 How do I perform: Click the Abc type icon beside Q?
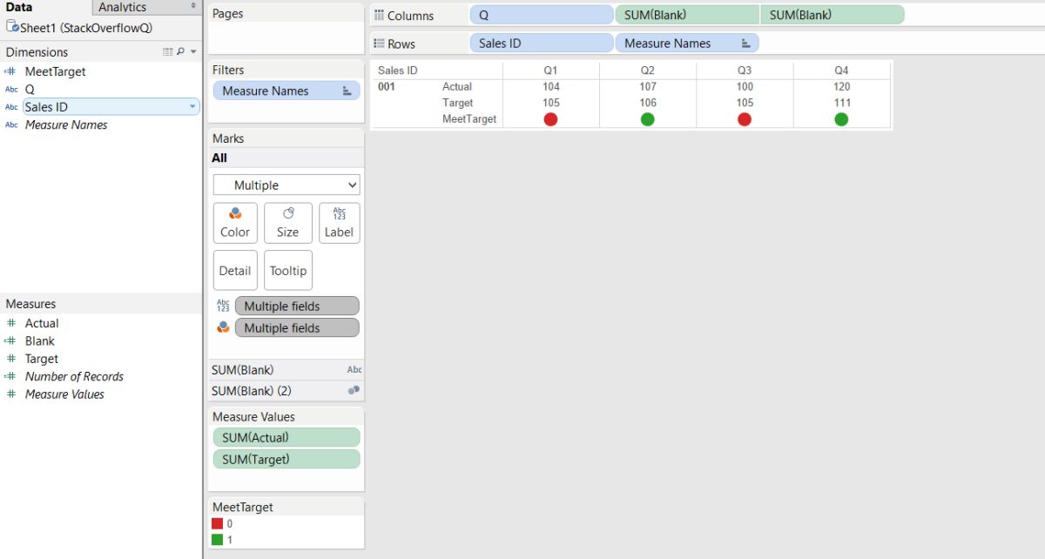click(11, 89)
